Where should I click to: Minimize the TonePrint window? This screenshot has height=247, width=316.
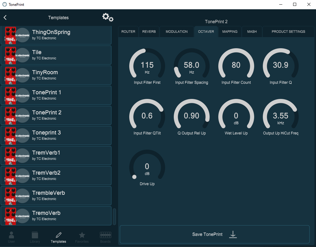coord(280,4)
